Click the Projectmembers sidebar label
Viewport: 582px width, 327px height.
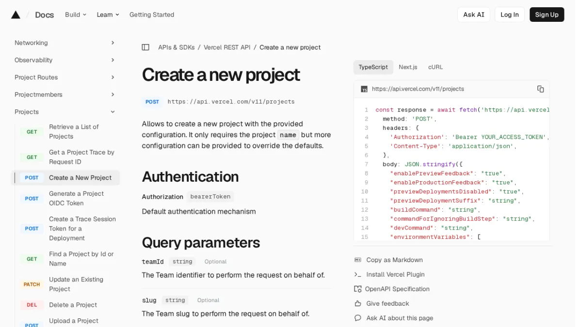click(x=38, y=94)
